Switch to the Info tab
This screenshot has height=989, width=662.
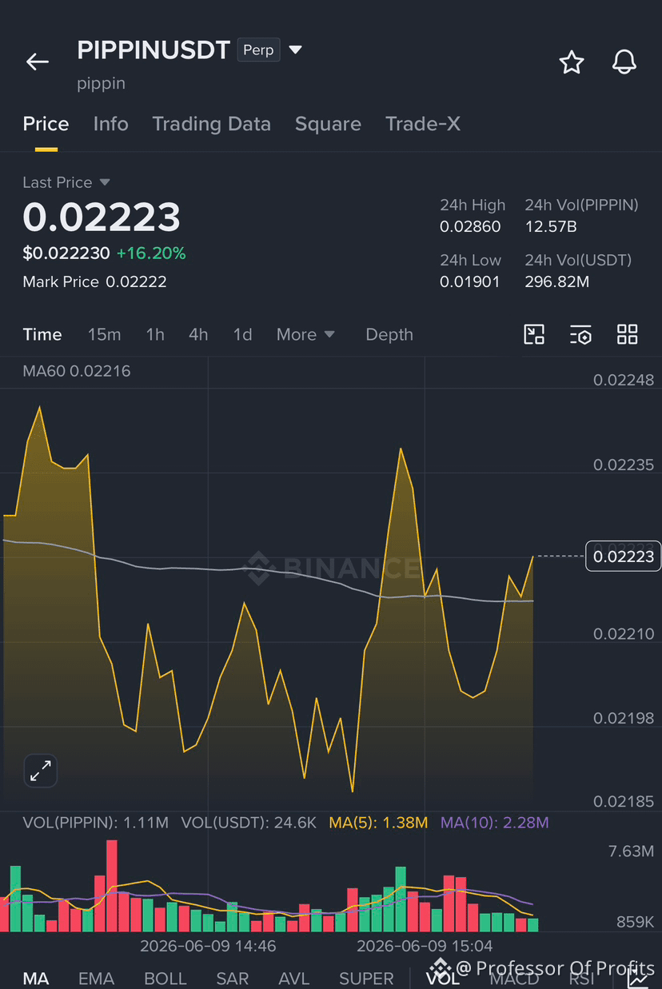(x=110, y=124)
